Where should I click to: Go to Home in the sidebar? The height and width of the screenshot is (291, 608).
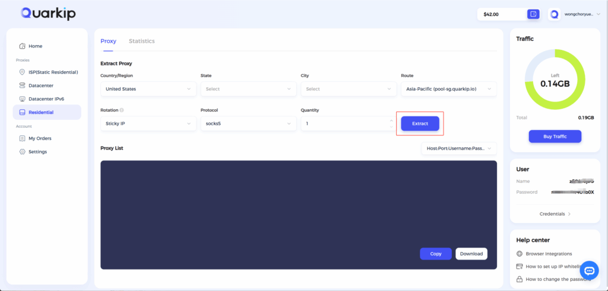pos(35,46)
